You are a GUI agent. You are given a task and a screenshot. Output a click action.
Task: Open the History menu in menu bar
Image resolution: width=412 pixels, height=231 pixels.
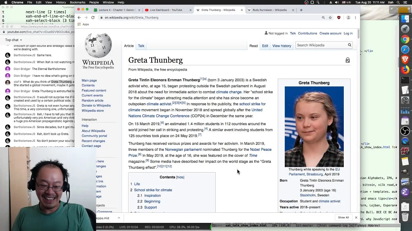61,2
